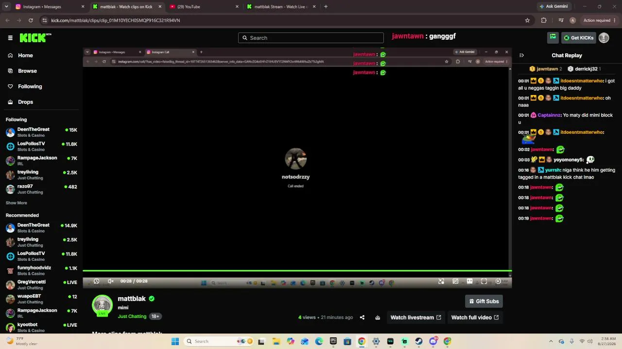Image resolution: width=622 pixels, height=349 pixels.
Task: Open a new browser tab
Action: 326,7
